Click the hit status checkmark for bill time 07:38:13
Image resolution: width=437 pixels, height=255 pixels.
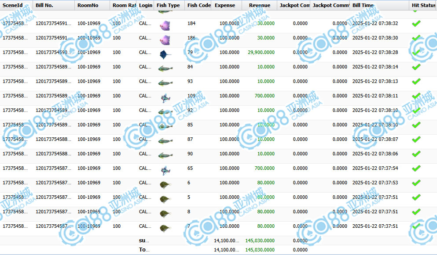tap(416, 82)
